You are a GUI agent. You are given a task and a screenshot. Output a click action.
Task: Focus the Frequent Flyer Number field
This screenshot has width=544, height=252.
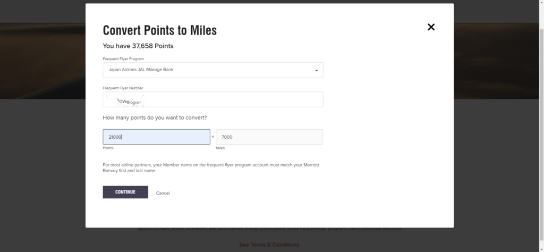(212, 99)
